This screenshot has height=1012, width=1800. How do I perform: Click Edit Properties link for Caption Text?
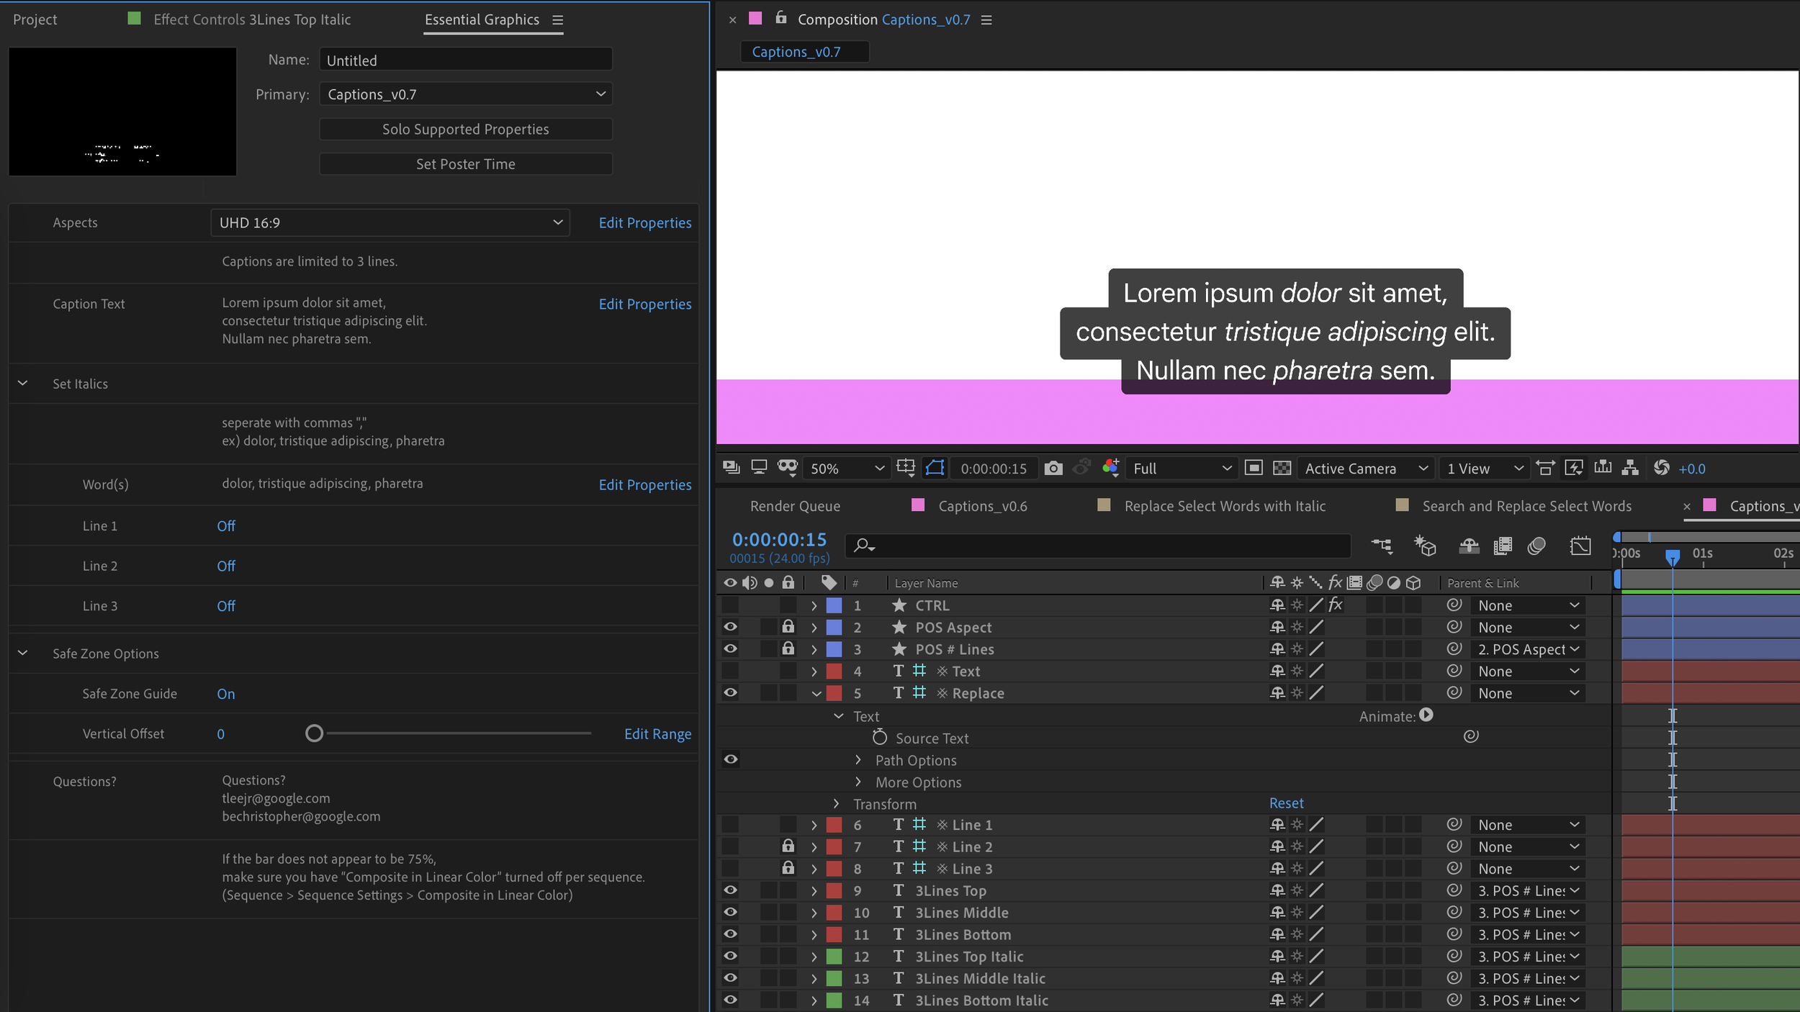[x=644, y=304]
